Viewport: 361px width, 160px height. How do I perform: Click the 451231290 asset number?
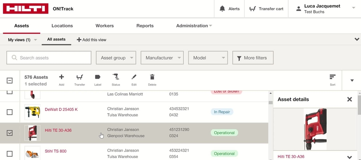coord(179,130)
